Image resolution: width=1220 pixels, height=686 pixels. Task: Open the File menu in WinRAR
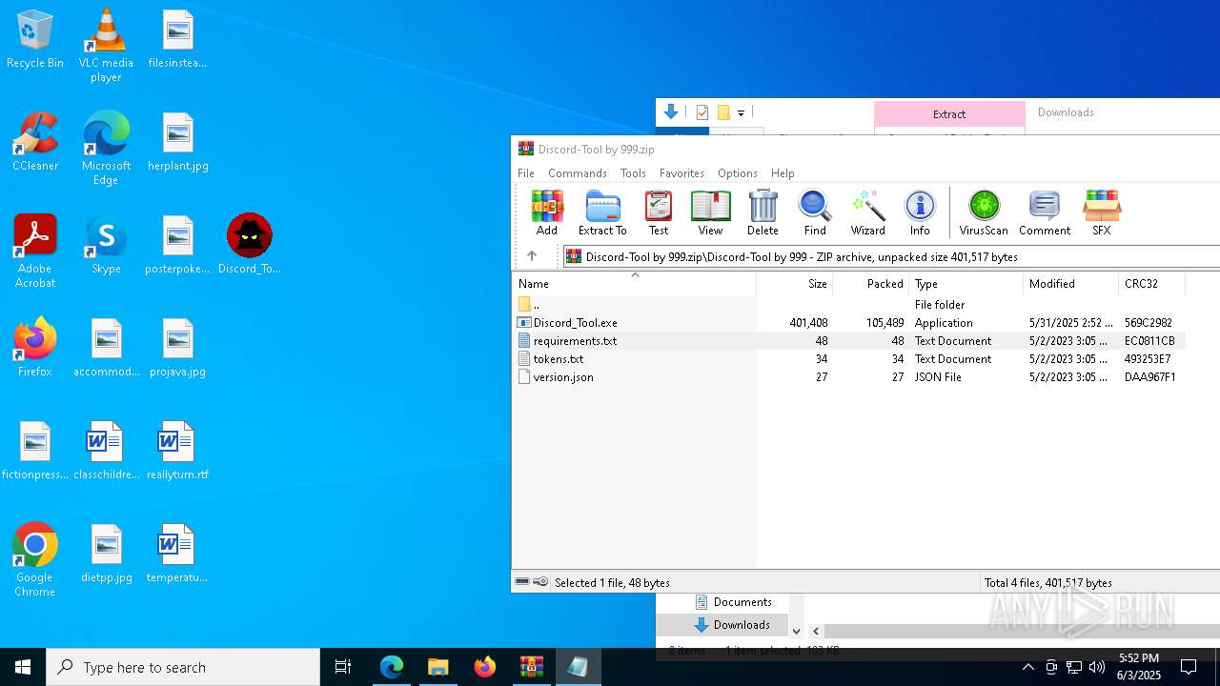pos(526,173)
